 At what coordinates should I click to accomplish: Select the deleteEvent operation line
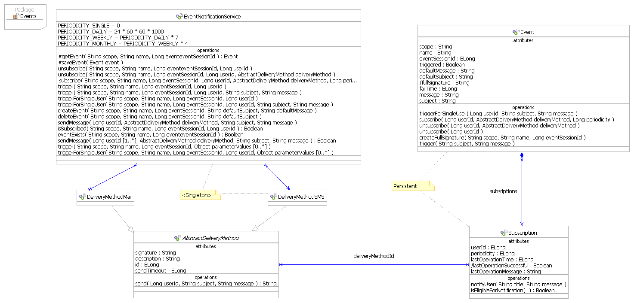point(160,116)
